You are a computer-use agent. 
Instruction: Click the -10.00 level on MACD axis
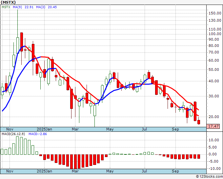coord(214,168)
